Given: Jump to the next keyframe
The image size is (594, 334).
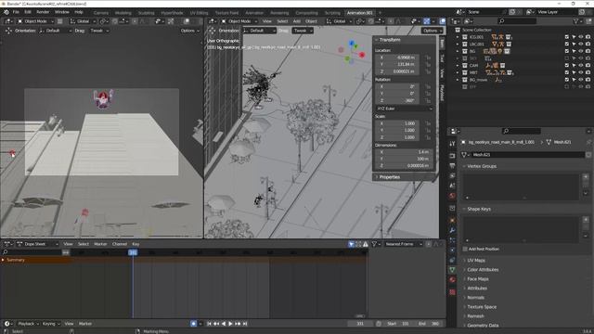Looking at the screenshot, I should pos(238,324).
